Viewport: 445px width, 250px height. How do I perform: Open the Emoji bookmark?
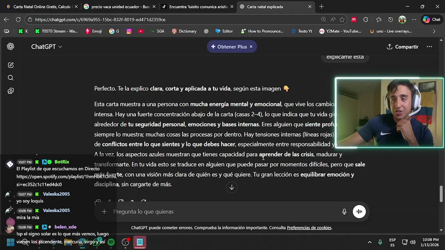[94, 31]
